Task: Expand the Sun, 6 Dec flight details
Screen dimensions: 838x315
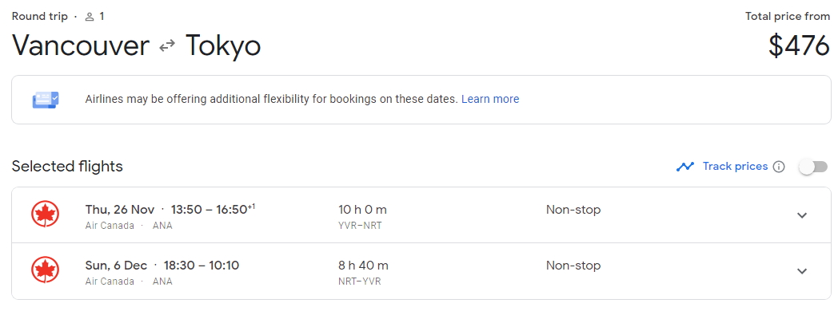Action: point(802,271)
